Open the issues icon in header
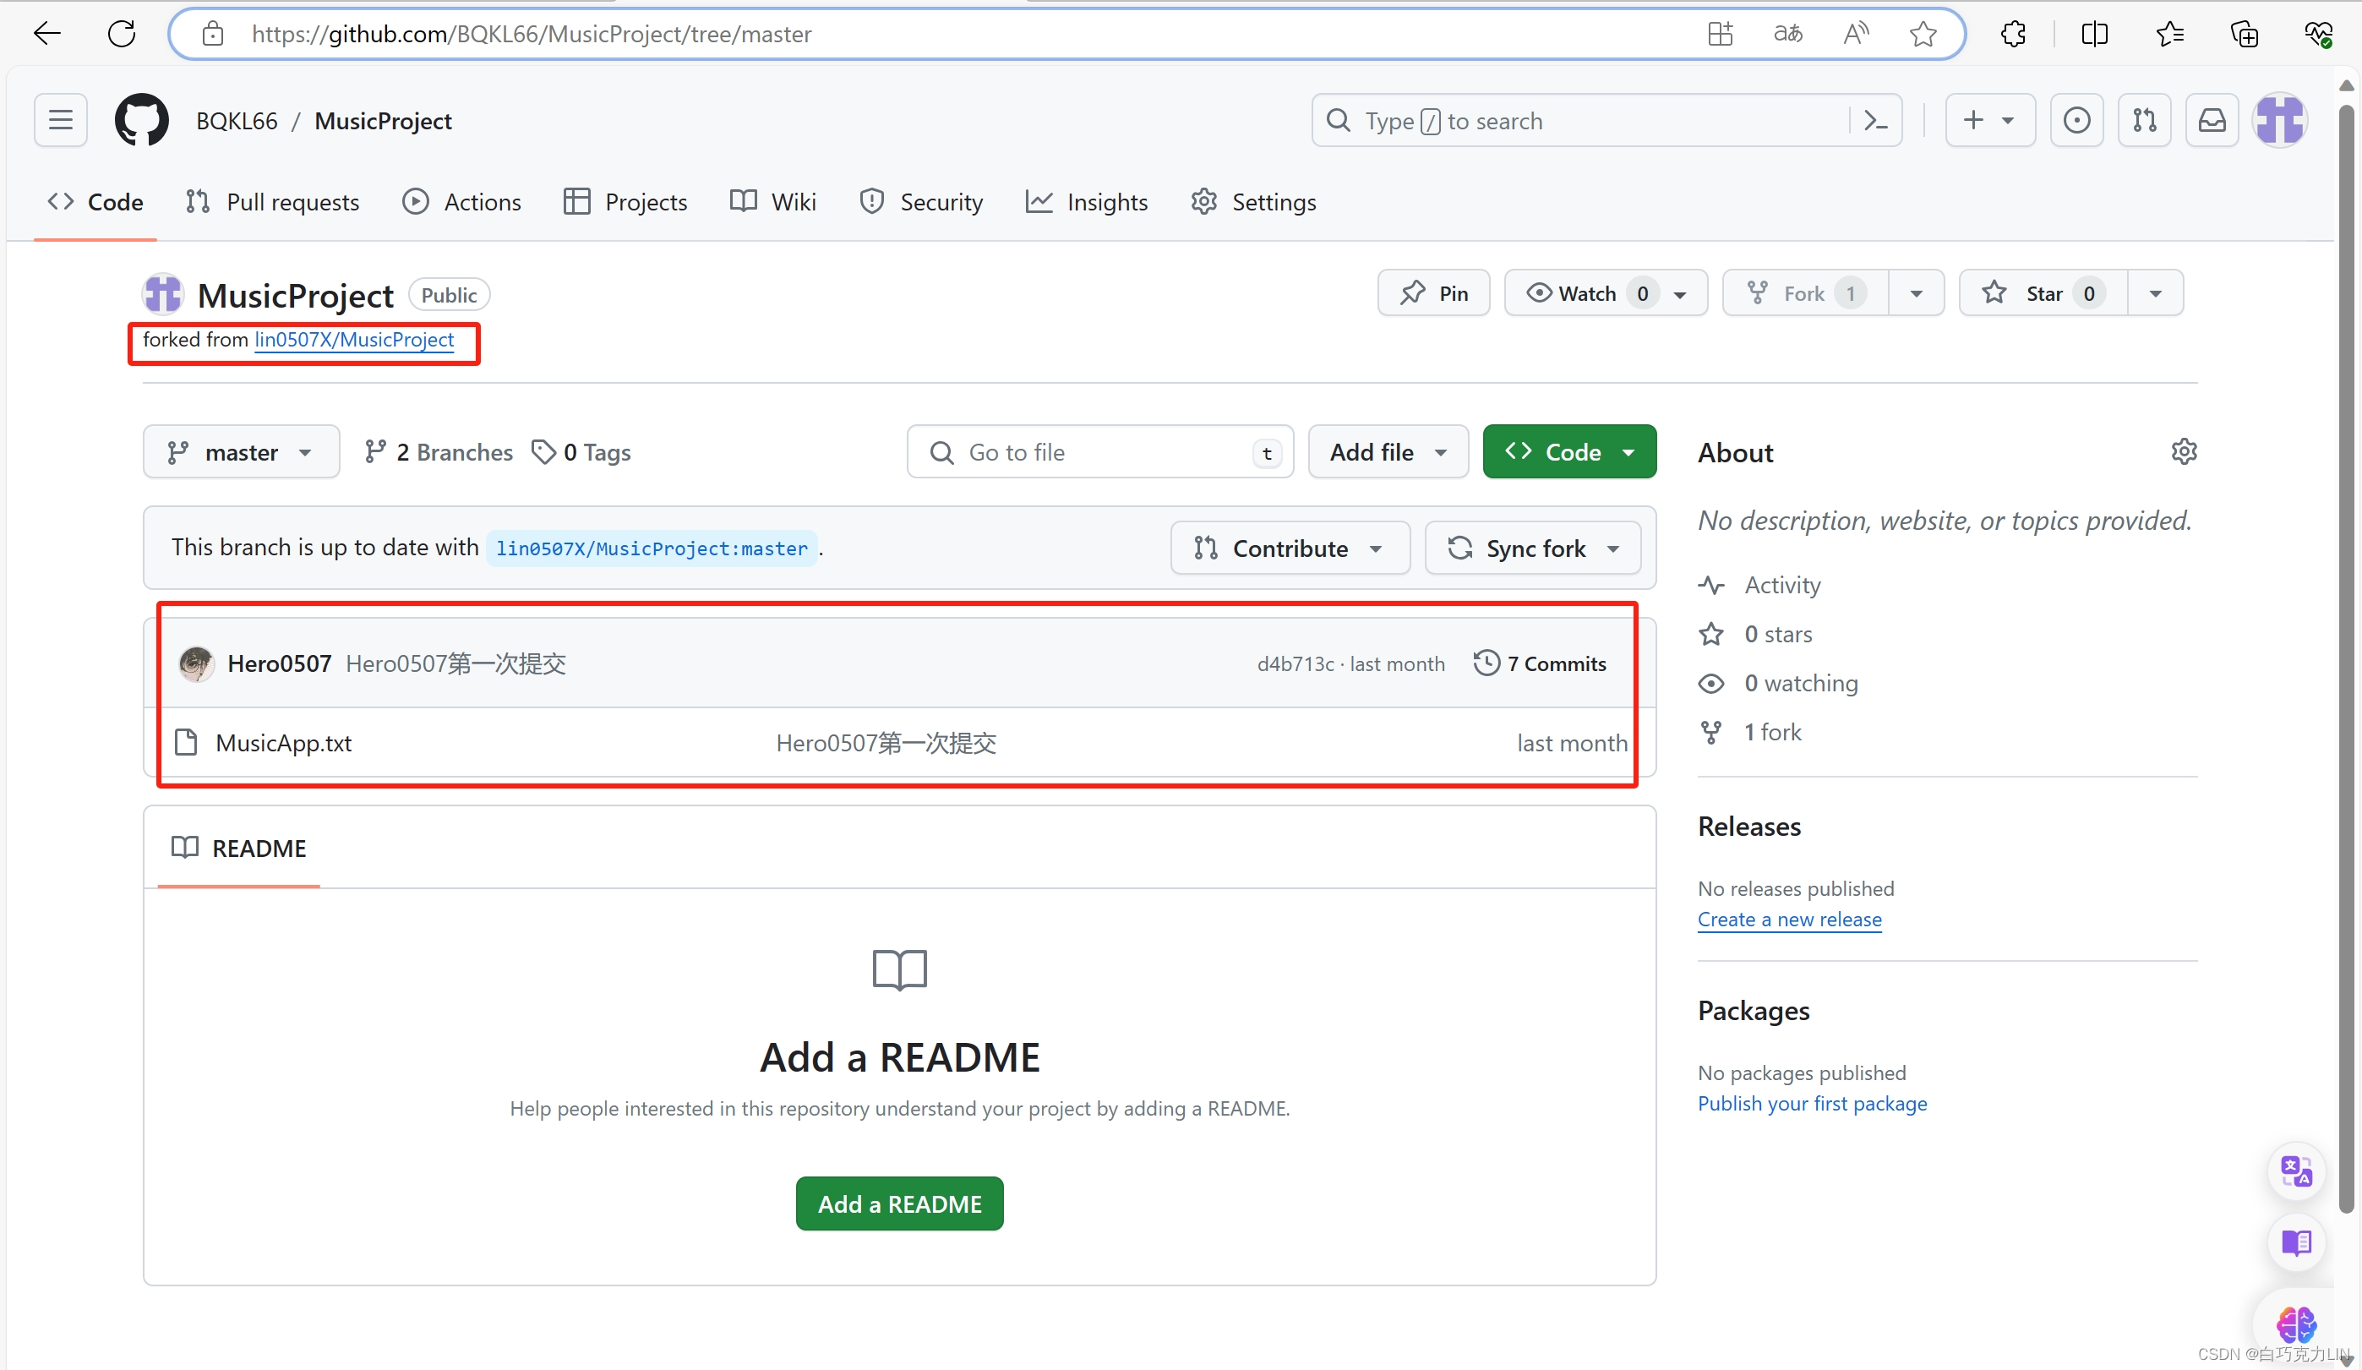Image resolution: width=2362 pixels, height=1370 pixels. [2076, 120]
